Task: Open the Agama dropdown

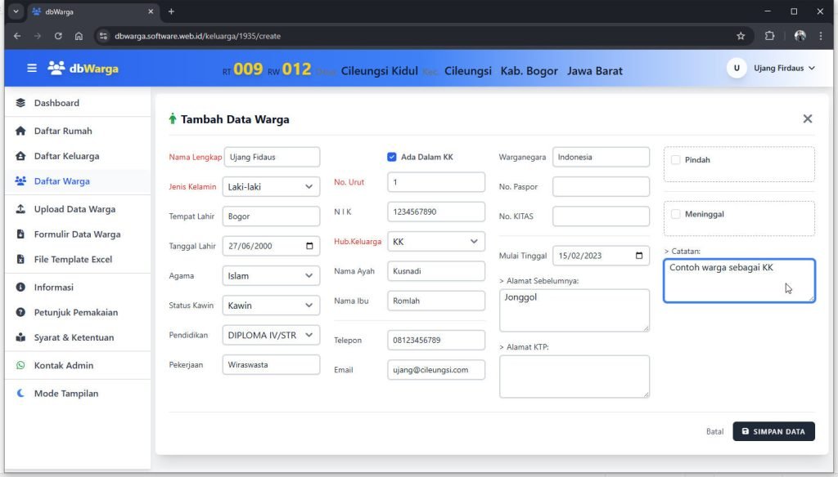Action: 270,276
